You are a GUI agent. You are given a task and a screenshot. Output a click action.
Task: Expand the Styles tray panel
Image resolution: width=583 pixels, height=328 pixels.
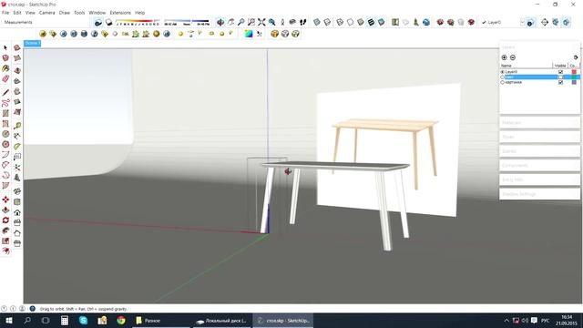pyautogui.click(x=539, y=137)
